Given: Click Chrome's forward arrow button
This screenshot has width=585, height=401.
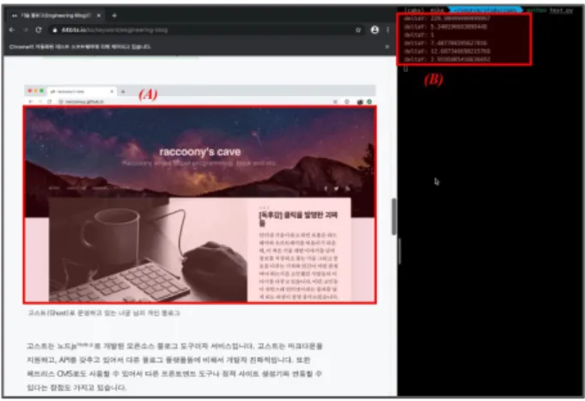Looking at the screenshot, I should pyautogui.click(x=26, y=30).
